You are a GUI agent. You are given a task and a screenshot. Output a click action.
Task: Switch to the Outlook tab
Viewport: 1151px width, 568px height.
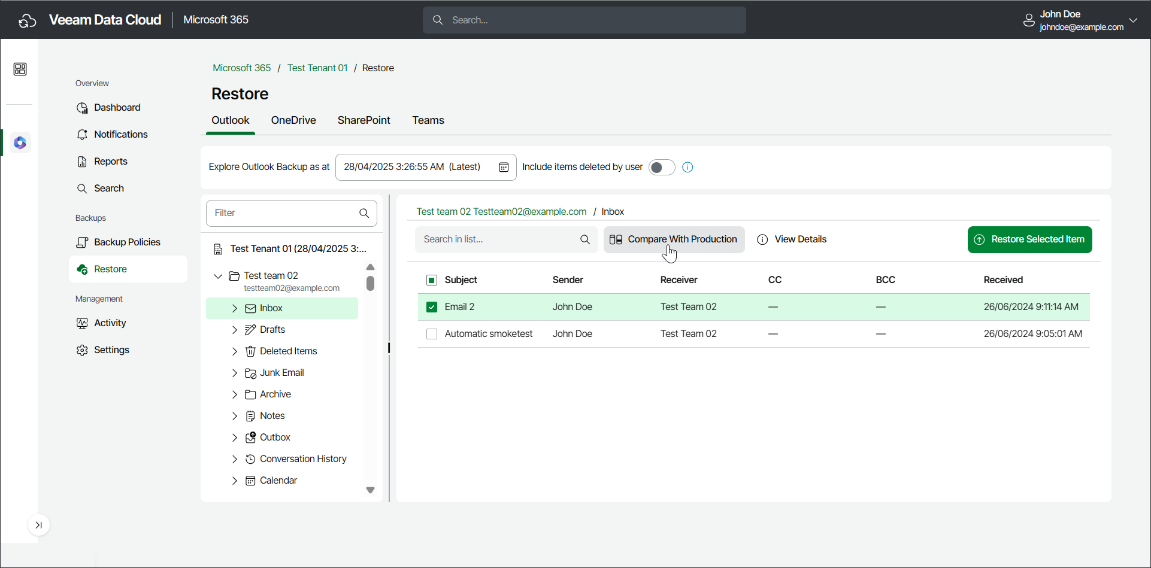tap(230, 120)
